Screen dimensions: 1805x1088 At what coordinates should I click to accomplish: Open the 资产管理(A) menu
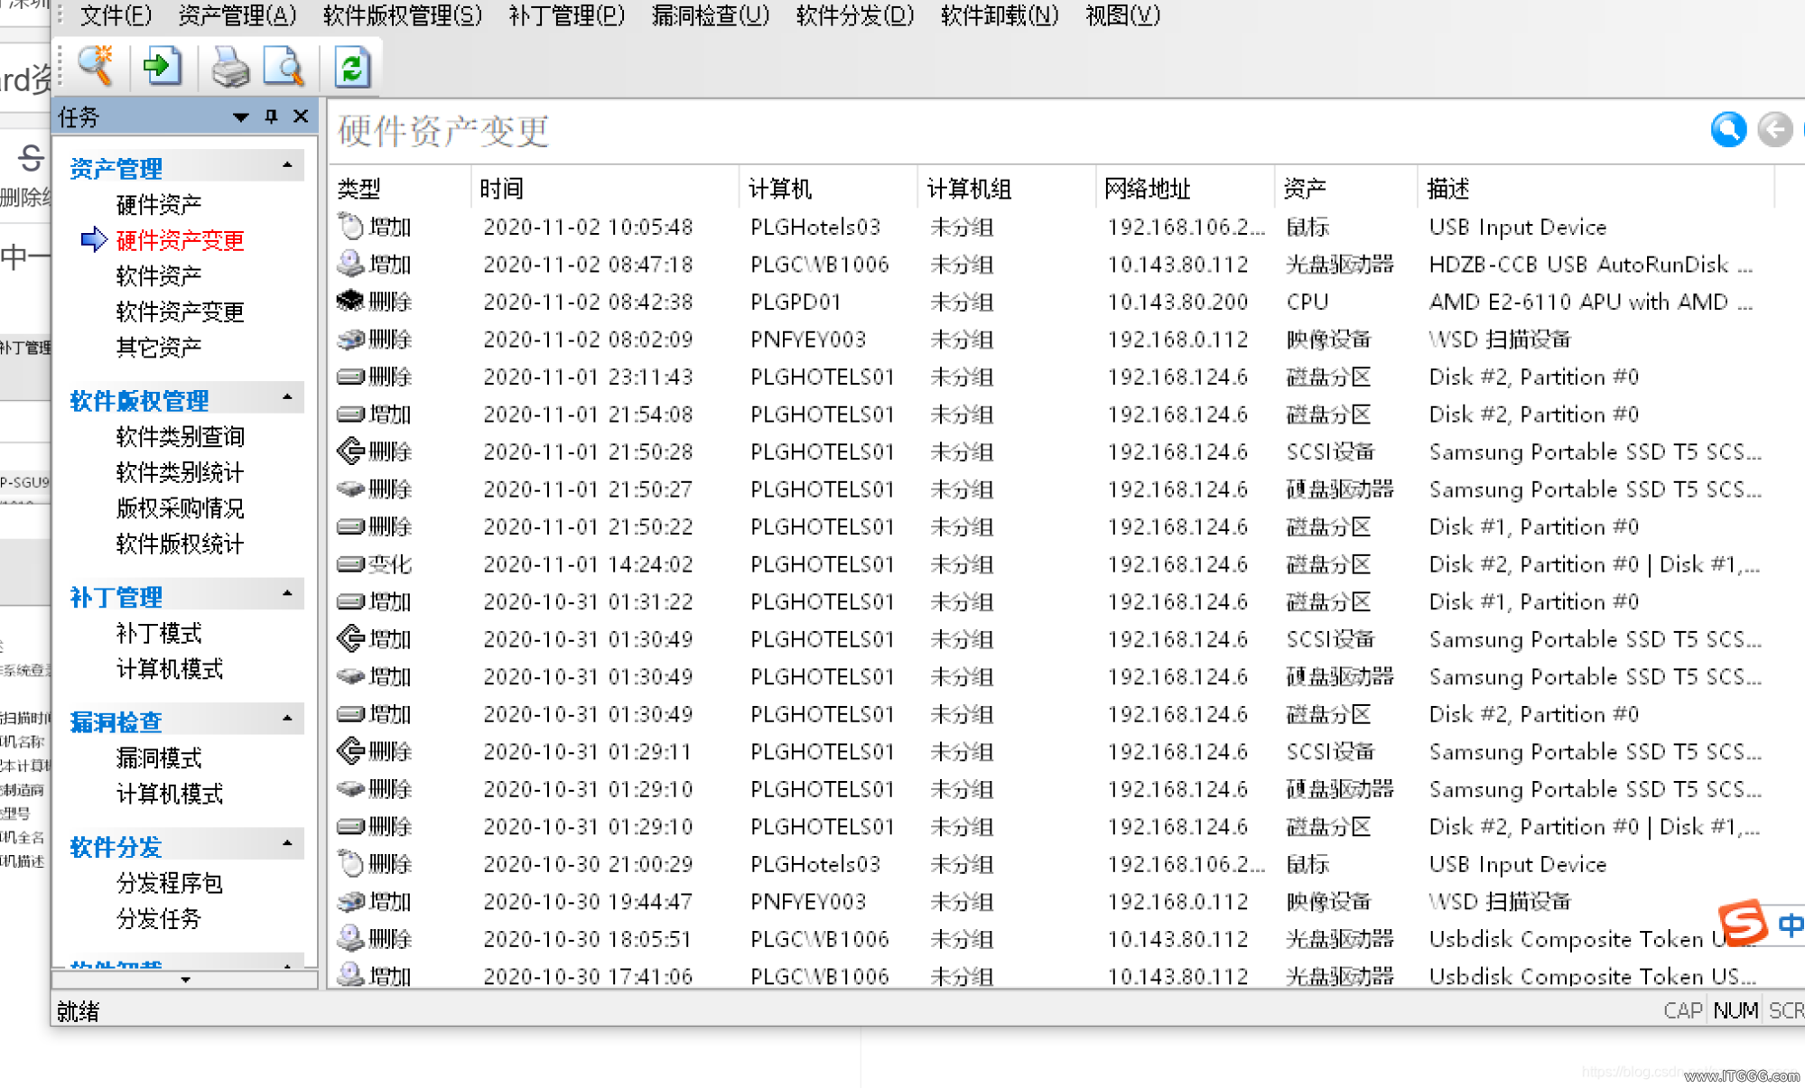click(237, 15)
